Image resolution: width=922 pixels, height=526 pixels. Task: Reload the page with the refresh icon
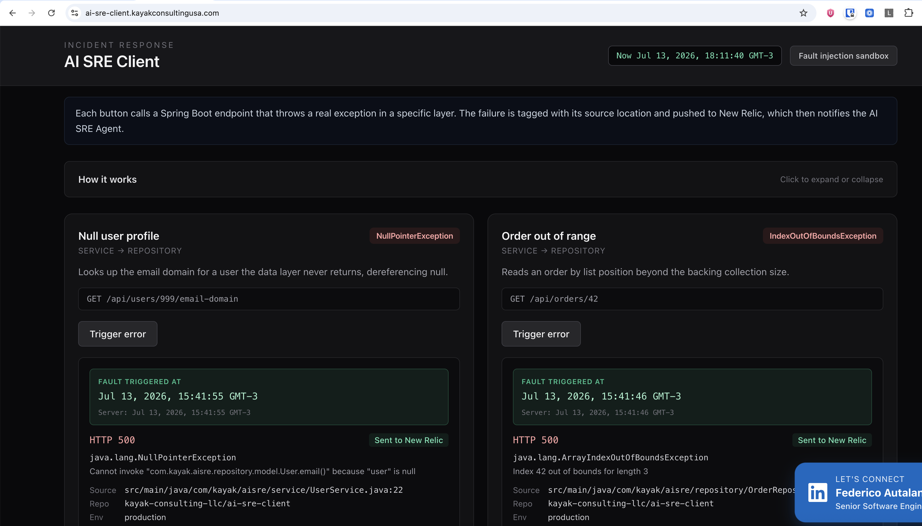tap(51, 13)
